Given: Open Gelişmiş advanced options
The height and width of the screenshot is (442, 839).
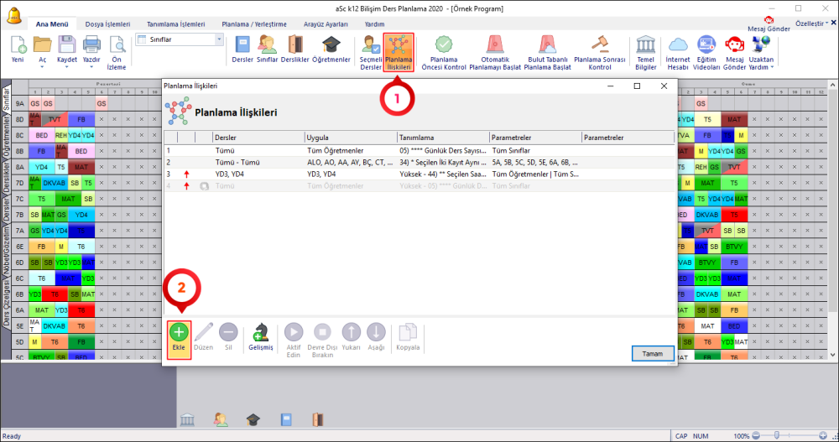Looking at the screenshot, I should click(261, 338).
